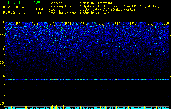Click the kHz axis unit label
The width and height of the screenshot is (171, 109).
coord(2,22)
